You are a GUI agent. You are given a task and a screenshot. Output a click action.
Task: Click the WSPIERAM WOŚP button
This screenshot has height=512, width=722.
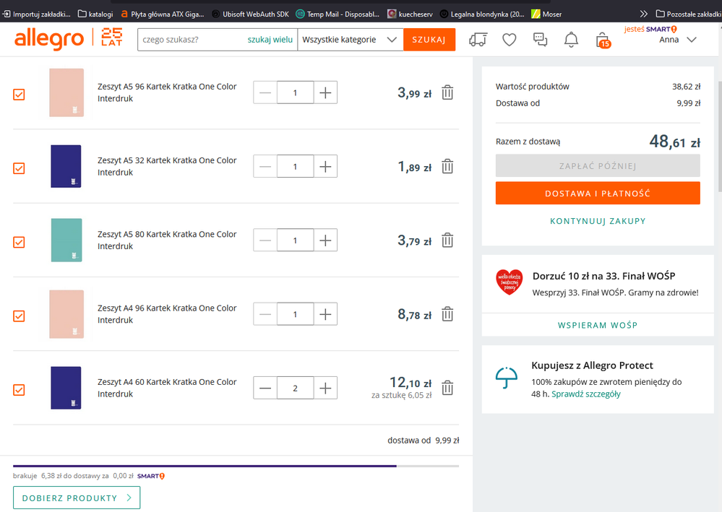(598, 325)
